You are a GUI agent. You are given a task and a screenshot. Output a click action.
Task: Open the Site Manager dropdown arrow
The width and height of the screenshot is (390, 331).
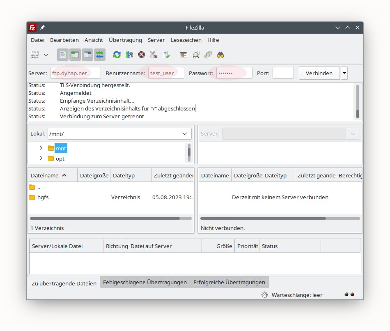pos(46,55)
